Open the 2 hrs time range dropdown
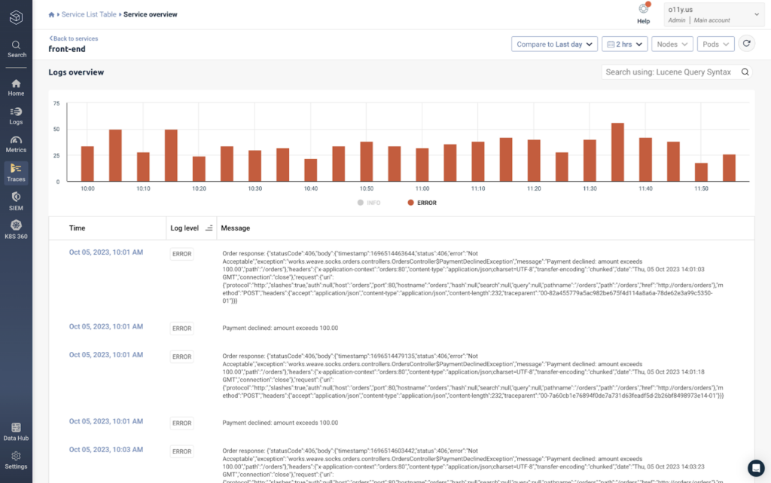Image resolution: width=771 pixels, height=483 pixels. (624, 44)
